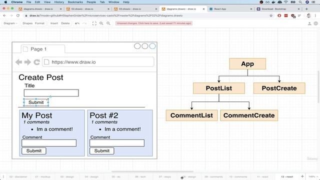Click the Opera extension icon
The image size is (320, 180).
(x=279, y=15)
